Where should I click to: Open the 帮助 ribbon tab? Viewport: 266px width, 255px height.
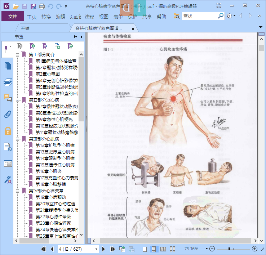click(x=161, y=17)
